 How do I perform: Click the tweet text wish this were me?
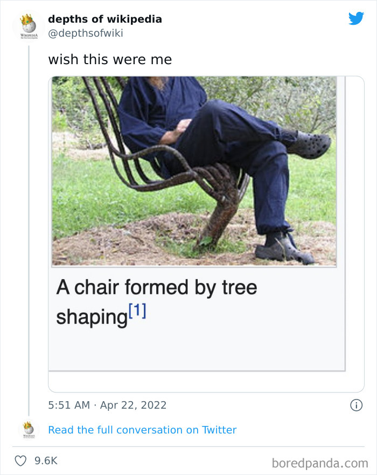click(110, 59)
